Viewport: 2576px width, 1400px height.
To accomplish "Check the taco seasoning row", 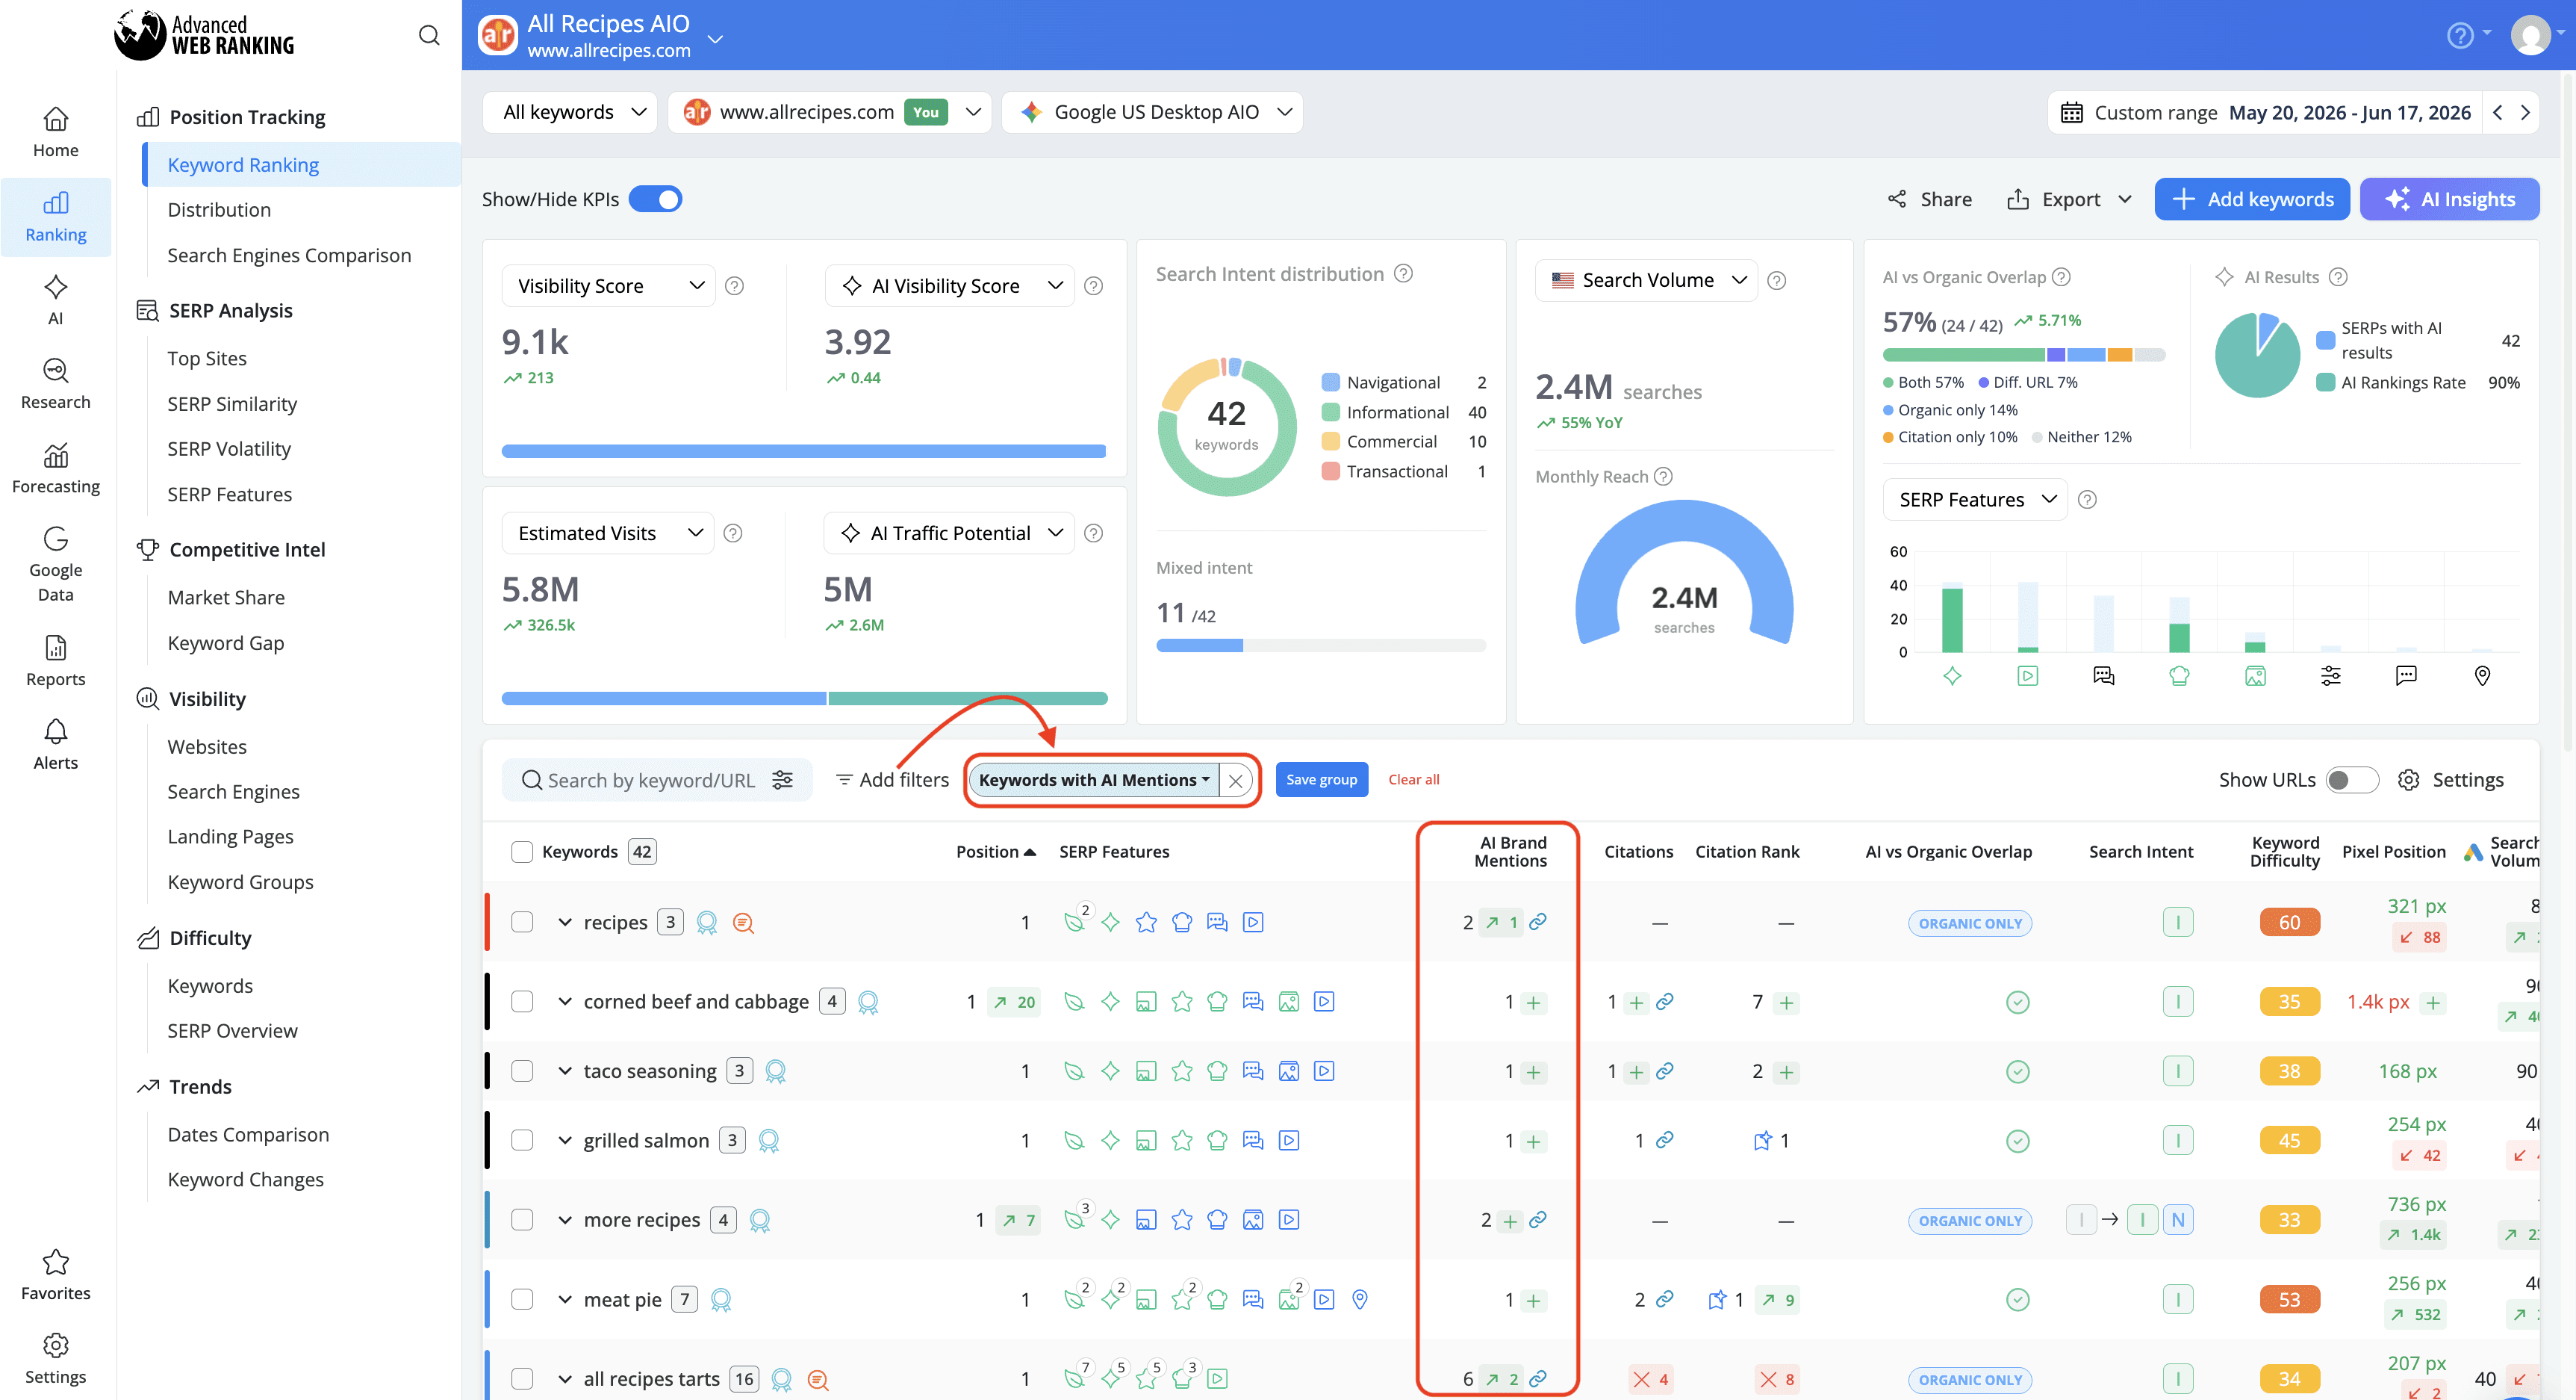I will click(522, 1071).
